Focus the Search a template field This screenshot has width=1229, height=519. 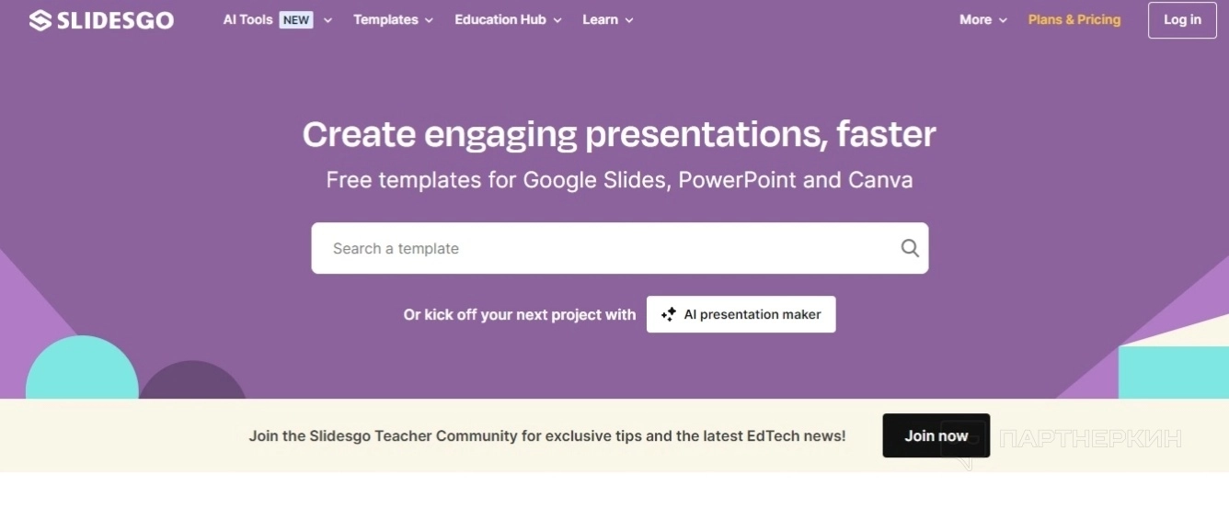619,248
